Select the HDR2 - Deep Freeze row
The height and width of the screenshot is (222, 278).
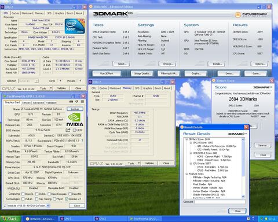click(214, 160)
